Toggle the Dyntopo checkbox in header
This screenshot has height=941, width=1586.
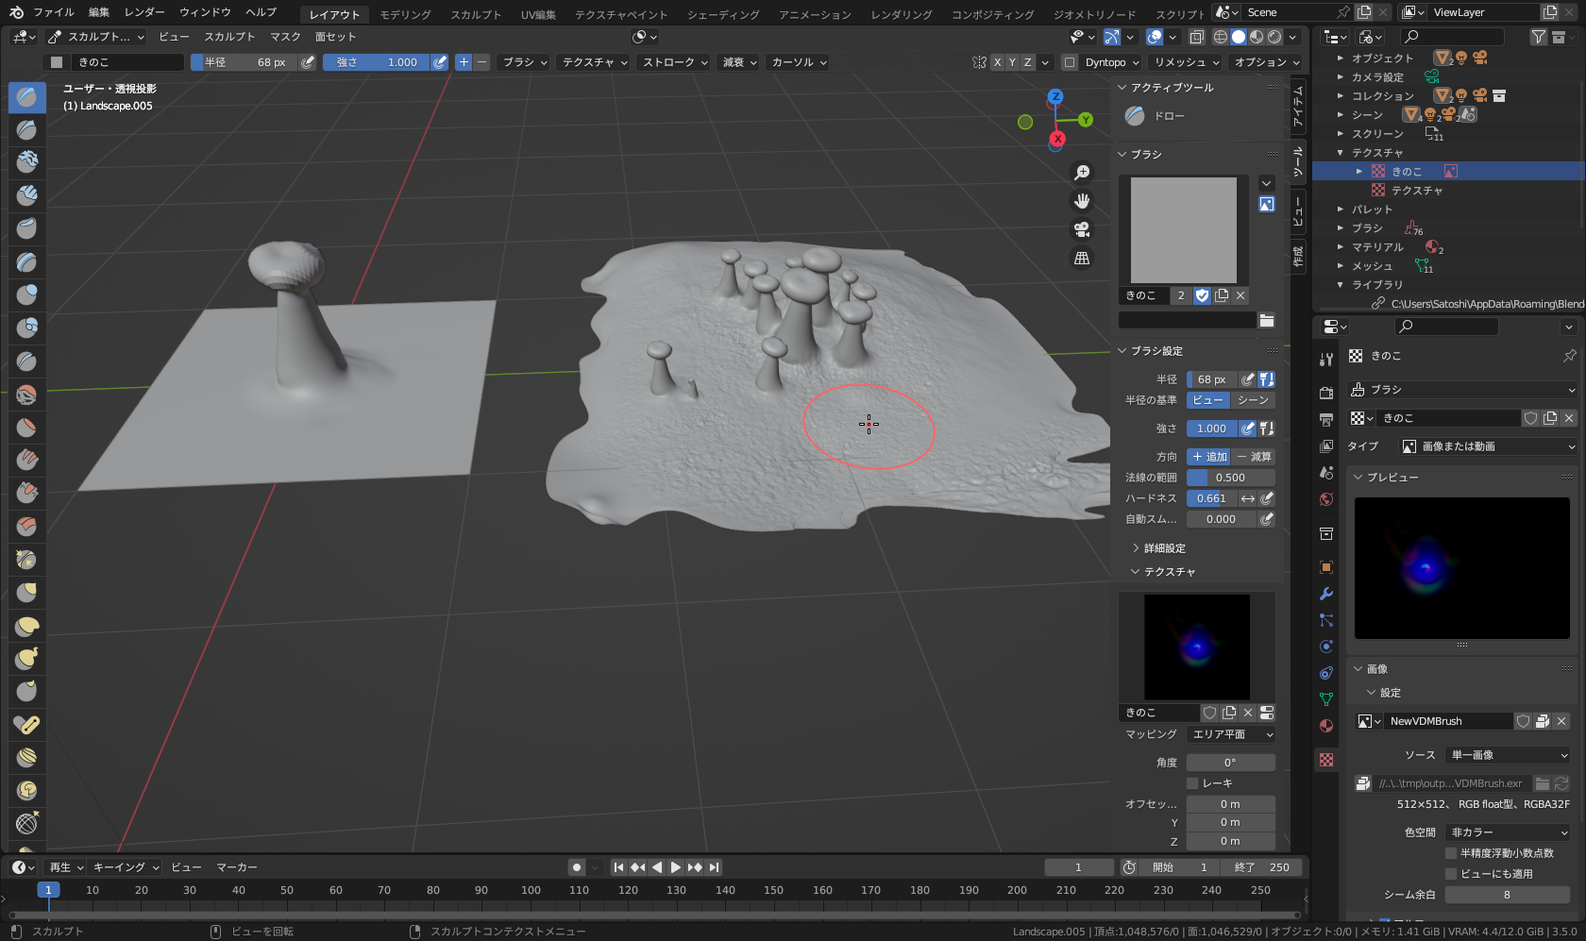(1070, 62)
